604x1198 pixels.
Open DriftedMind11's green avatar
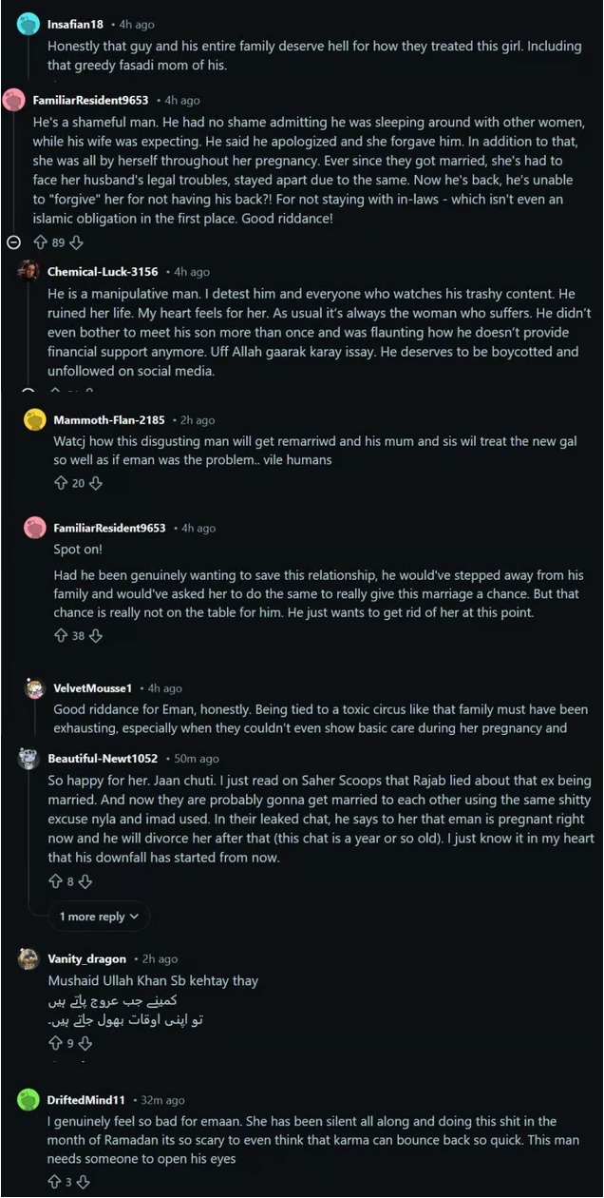tap(28, 1100)
